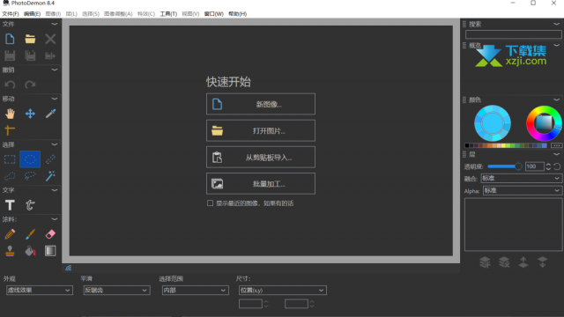Image resolution: width=564 pixels, height=317 pixels.
Task: Collapse the 选择 tool panel
Action: click(55, 144)
